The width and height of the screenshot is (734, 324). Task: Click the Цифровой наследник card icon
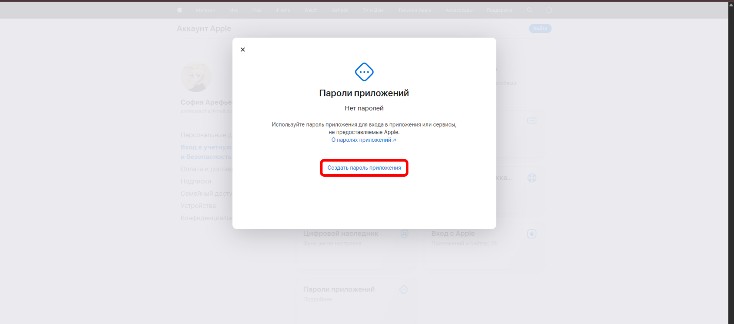pyautogui.click(x=405, y=234)
